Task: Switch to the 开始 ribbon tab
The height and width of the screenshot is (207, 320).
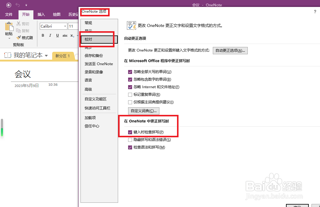Action: tap(26, 15)
